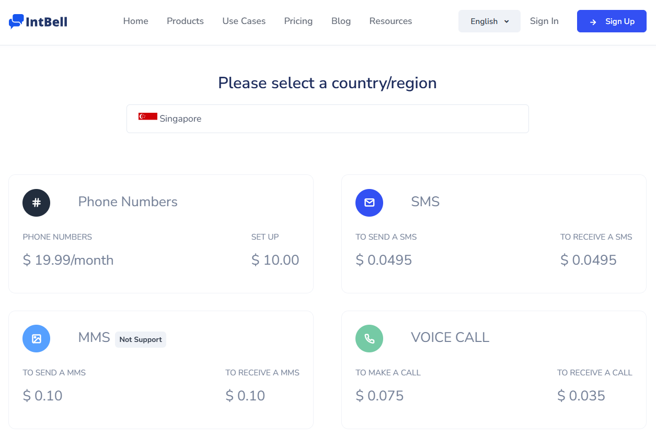Open the Use Cases menu
Viewport: 656px width, 438px height.
pyautogui.click(x=244, y=21)
